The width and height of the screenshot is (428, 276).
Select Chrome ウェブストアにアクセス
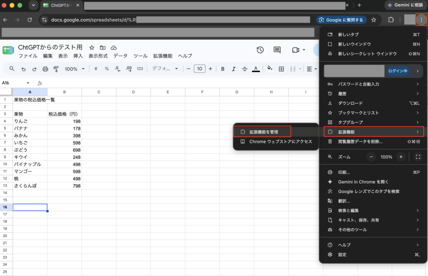pyautogui.click(x=276, y=141)
